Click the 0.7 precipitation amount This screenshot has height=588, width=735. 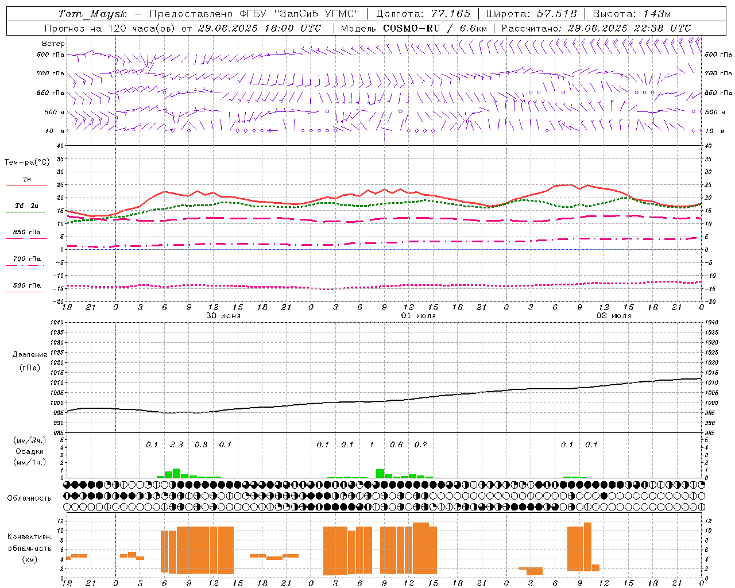coord(421,445)
